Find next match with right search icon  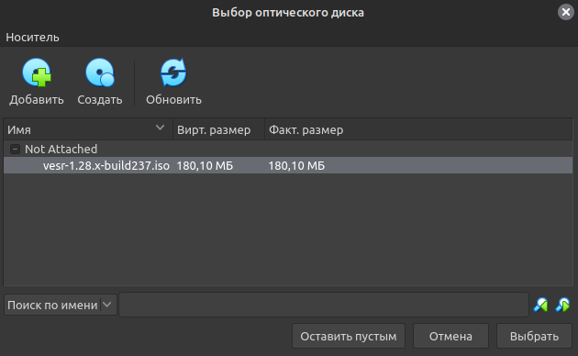point(562,305)
